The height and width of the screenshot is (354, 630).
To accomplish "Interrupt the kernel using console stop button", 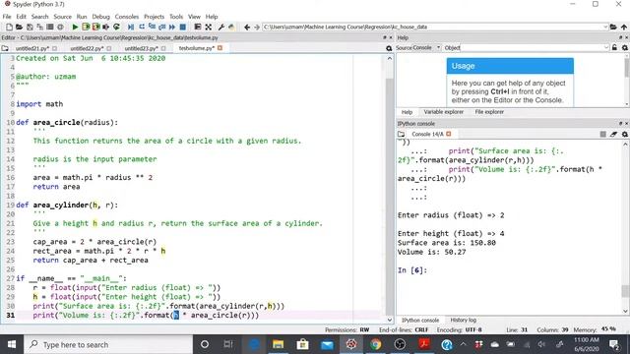I will click(x=602, y=134).
